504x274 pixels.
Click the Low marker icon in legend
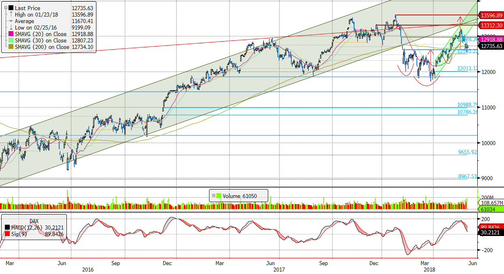11,27
